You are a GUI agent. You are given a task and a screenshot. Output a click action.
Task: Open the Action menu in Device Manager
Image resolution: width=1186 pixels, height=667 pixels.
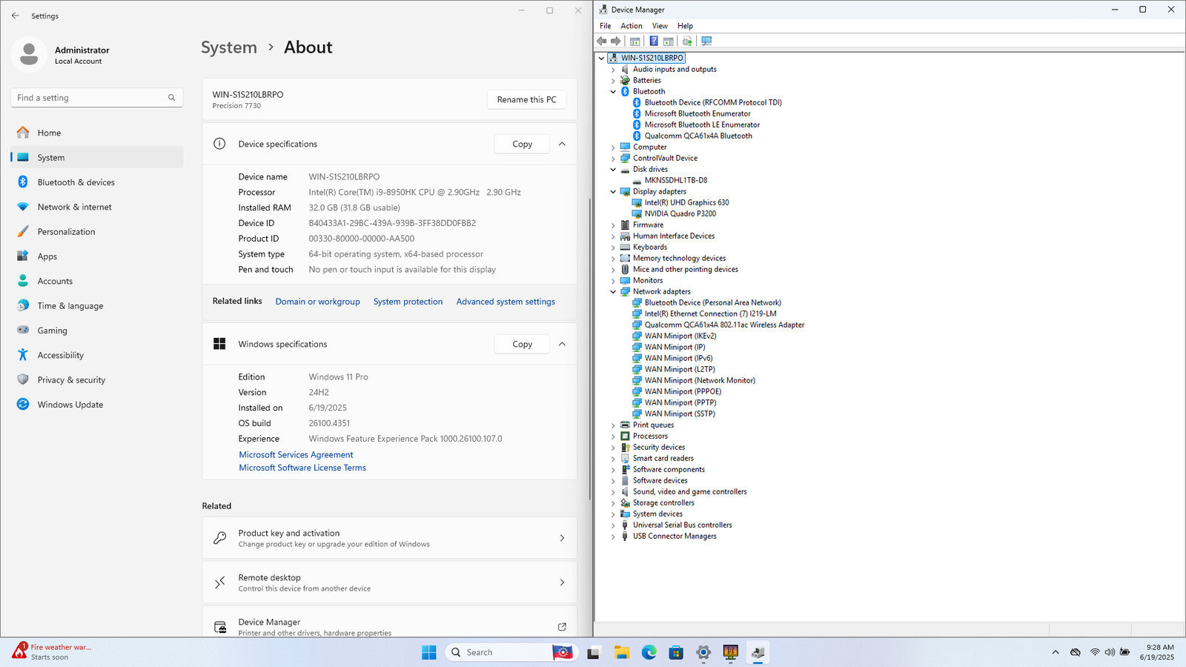tap(631, 26)
